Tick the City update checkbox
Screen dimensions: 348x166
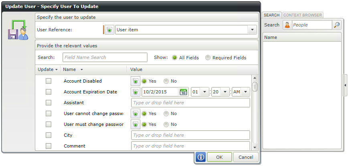coord(49,135)
